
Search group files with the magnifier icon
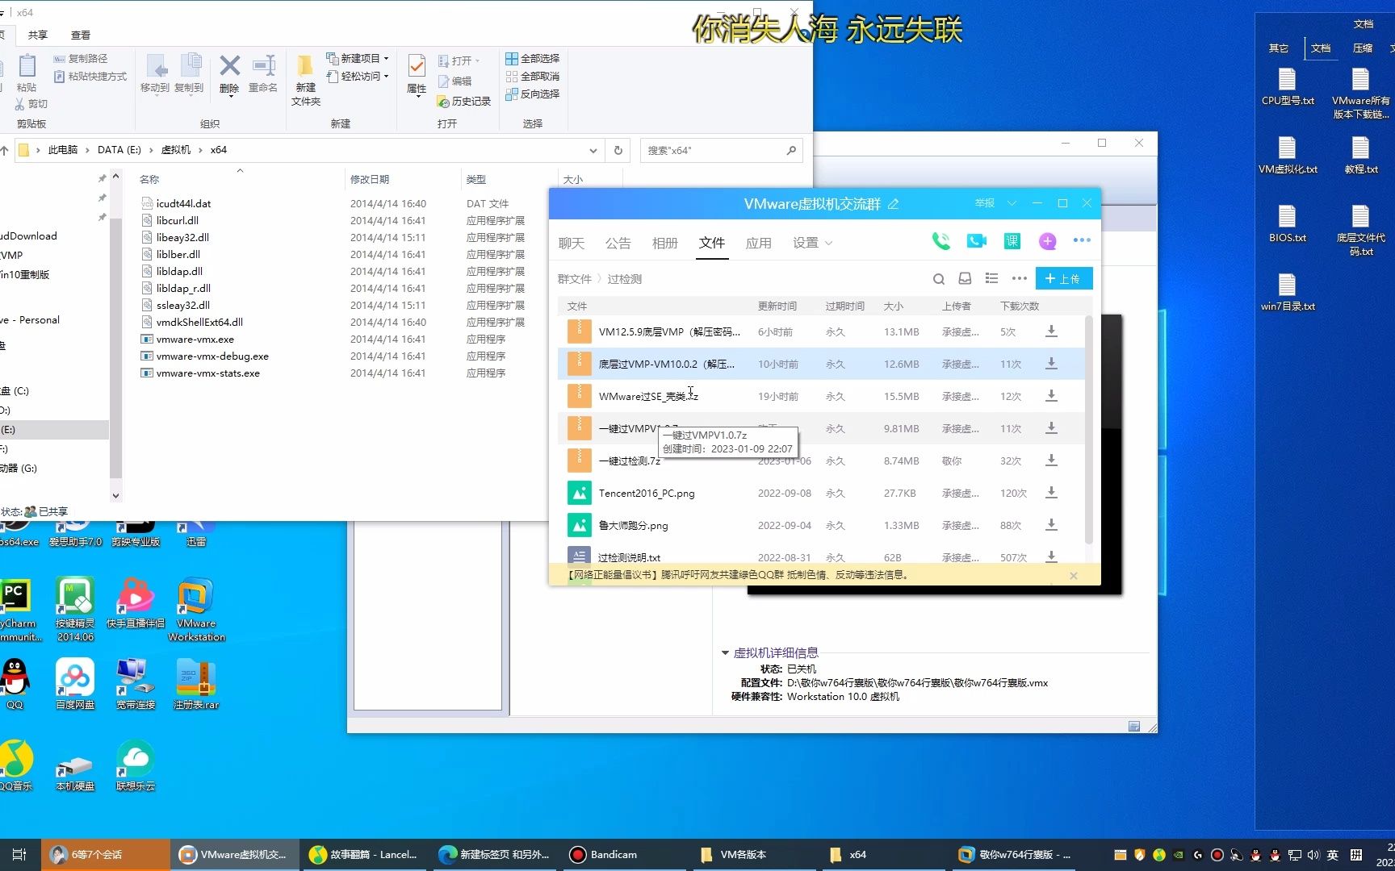pyautogui.click(x=938, y=278)
